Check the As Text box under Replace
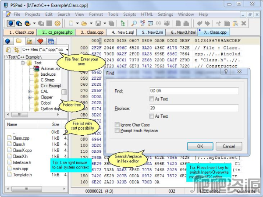 [152, 116]
